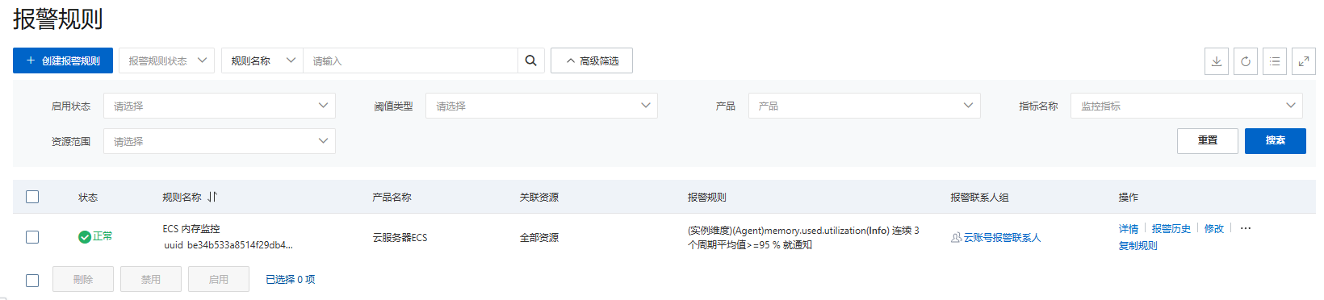The width and height of the screenshot is (1324, 300).
Task: Open the column list settings icon
Action: coord(1275,61)
